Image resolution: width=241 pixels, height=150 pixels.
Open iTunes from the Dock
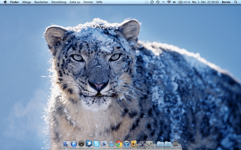126,144
